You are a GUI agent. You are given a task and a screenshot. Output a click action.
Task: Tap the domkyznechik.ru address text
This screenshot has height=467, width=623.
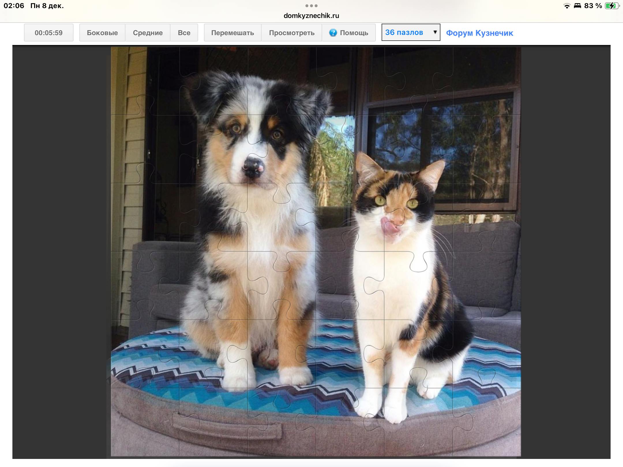point(311,16)
